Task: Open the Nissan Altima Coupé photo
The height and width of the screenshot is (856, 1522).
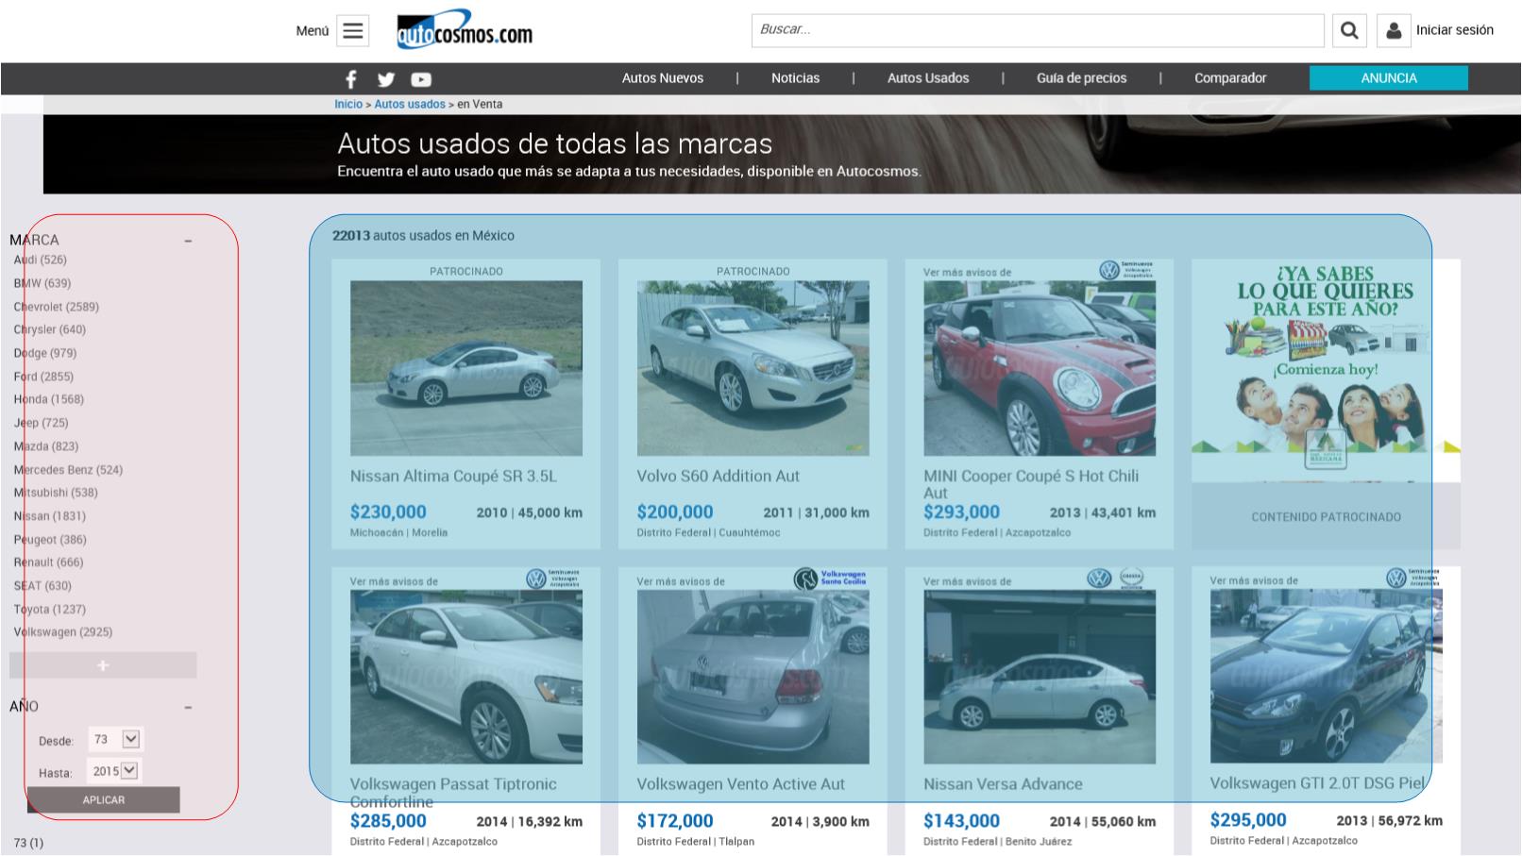Action: tap(466, 368)
